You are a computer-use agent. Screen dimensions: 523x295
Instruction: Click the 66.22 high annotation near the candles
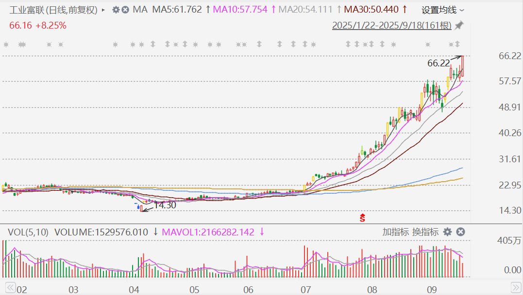439,63
